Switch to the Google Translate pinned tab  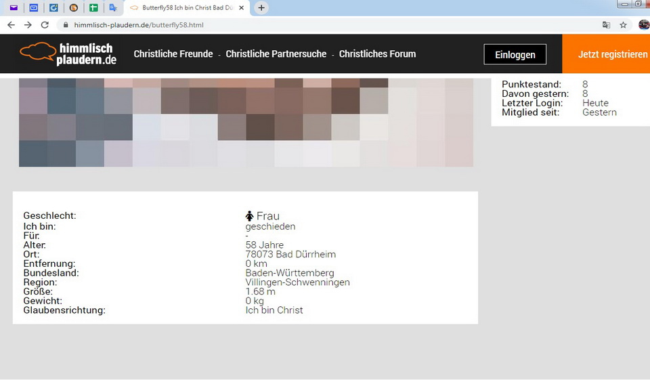click(x=113, y=8)
